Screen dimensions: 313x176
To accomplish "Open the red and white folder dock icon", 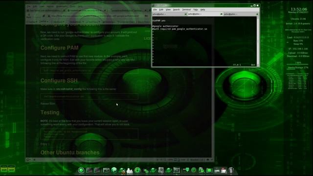I will (x=224, y=170).
